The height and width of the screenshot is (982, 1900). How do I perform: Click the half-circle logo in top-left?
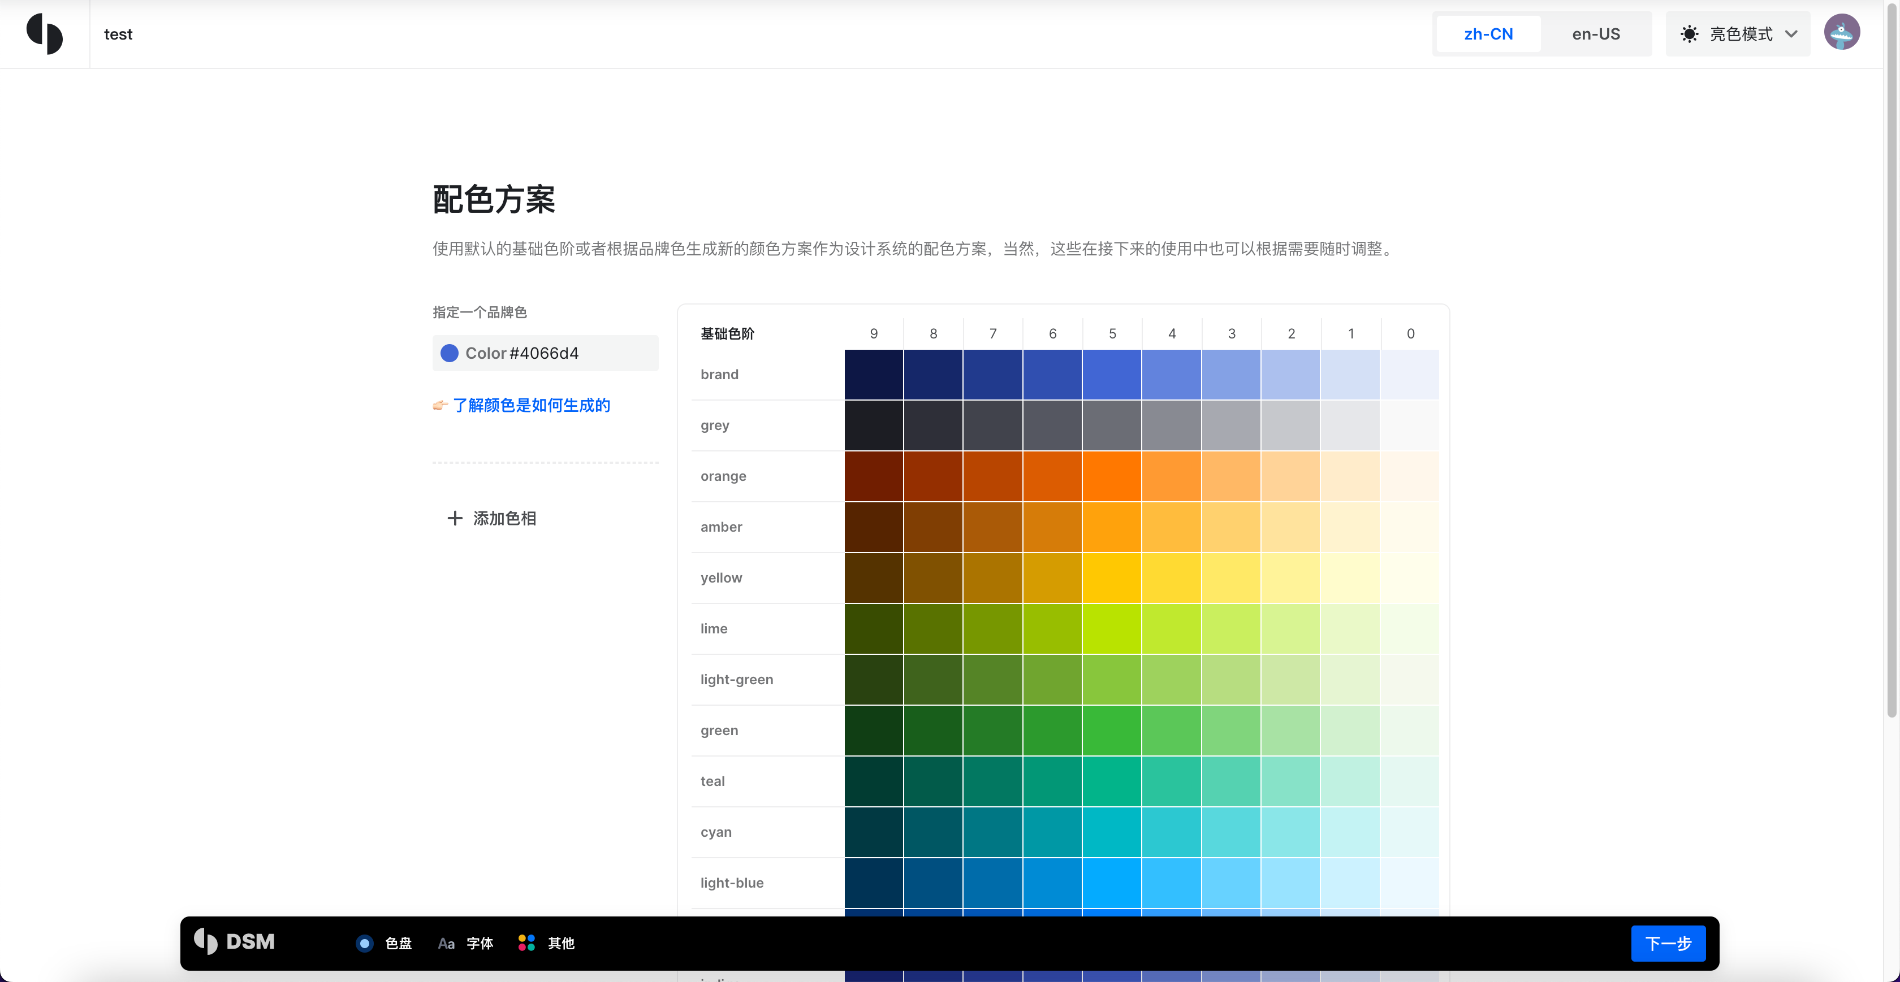44,34
